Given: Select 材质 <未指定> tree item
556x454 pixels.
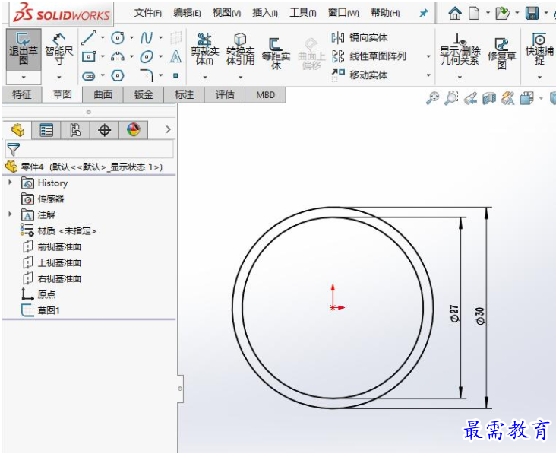Looking at the screenshot, I should tap(58, 230).
